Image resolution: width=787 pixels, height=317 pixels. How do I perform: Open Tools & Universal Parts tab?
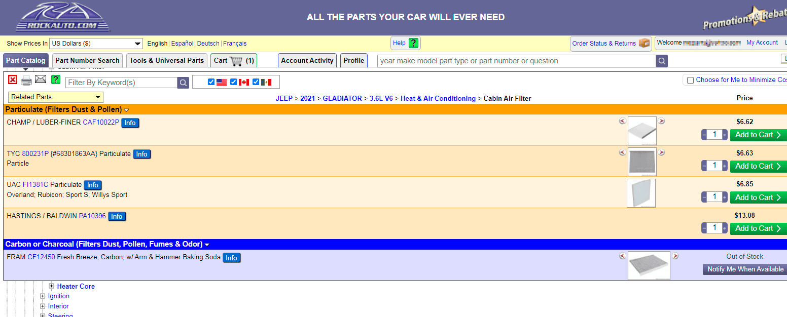(167, 60)
